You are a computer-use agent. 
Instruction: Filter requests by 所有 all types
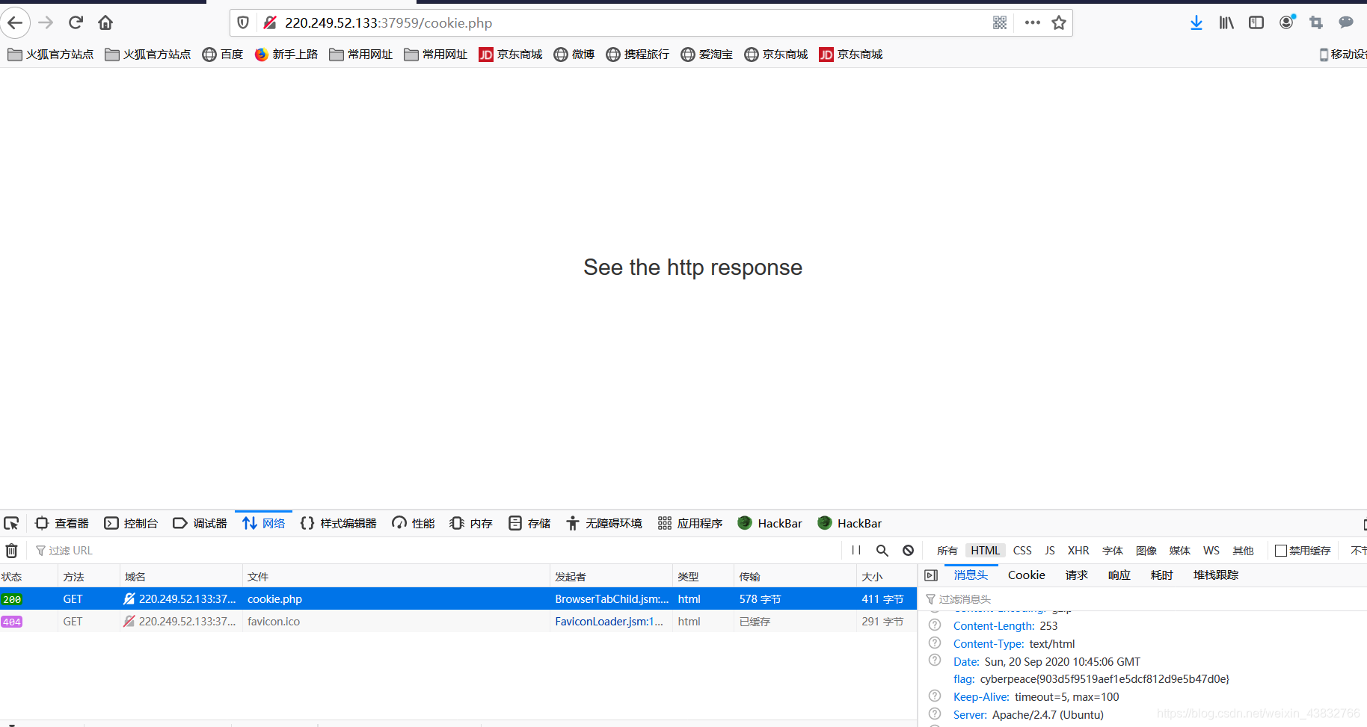pos(947,551)
